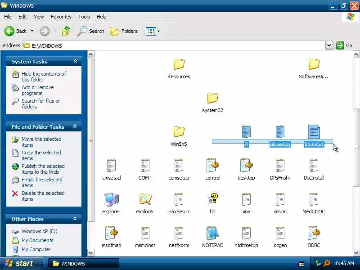This screenshot has width=360, height=270.
Task: Select the MedCtrOC file icon
Action: point(314,199)
